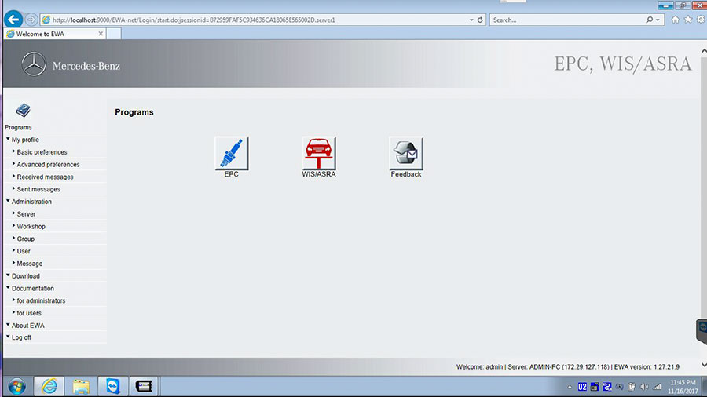The width and height of the screenshot is (707, 397).
Task: Click the Internet Explorer taskbar icon
Action: (49, 386)
